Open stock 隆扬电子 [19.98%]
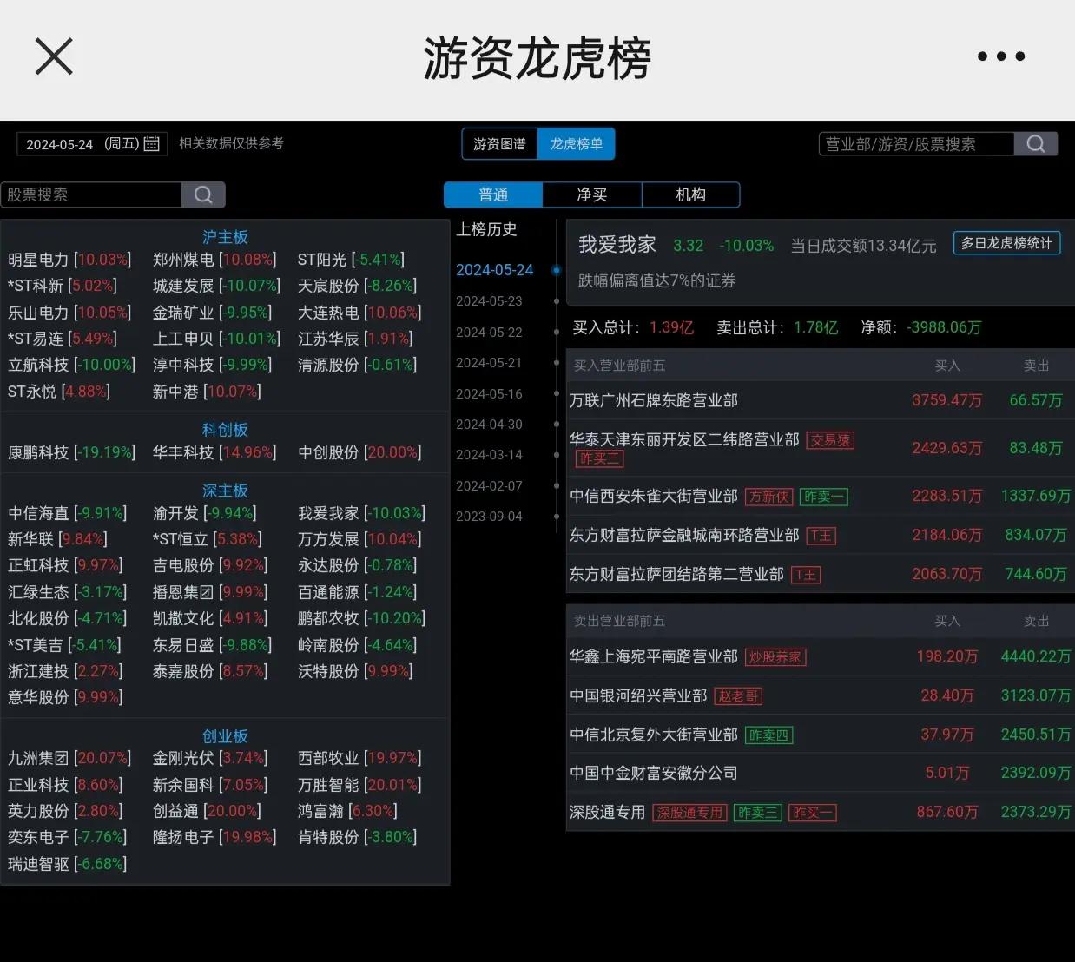Screen dimensions: 1075x962 [x=214, y=837]
